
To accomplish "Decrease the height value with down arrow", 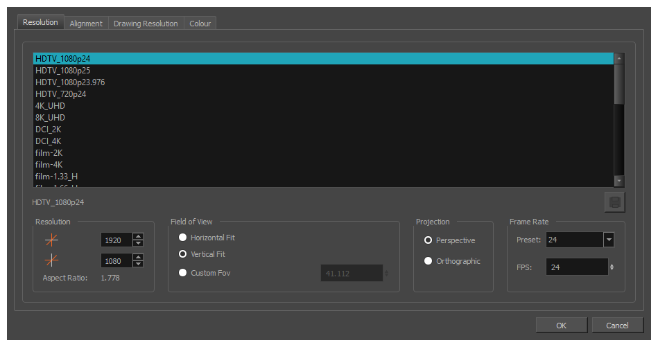I will tap(138, 264).
